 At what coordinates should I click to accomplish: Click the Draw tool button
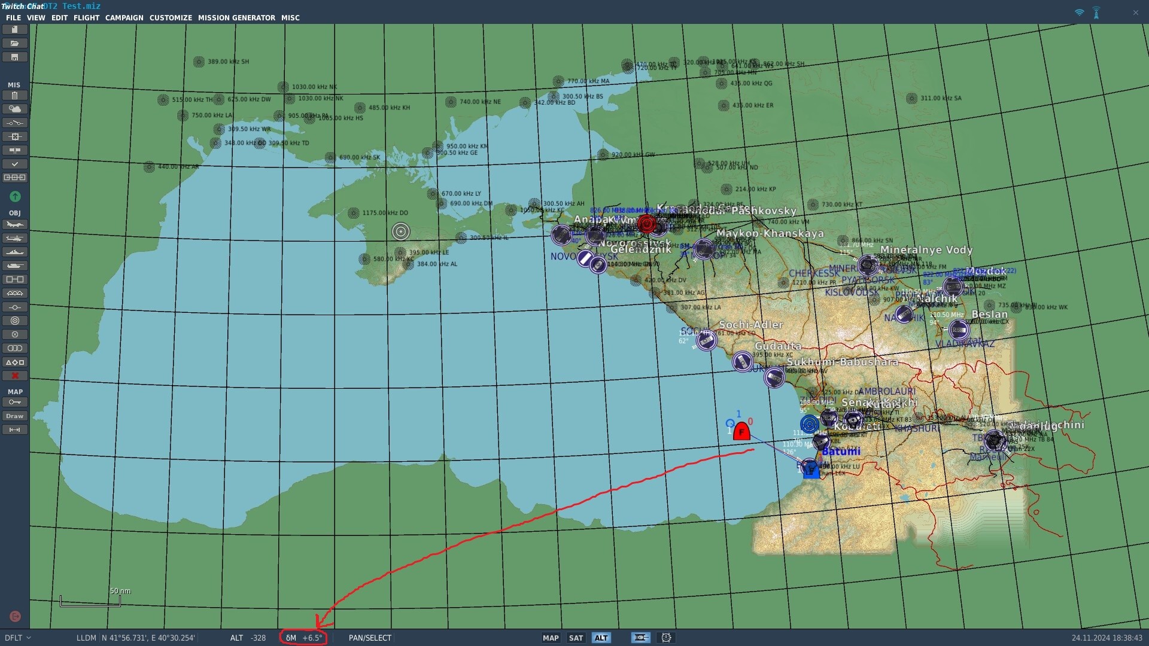pyautogui.click(x=15, y=416)
